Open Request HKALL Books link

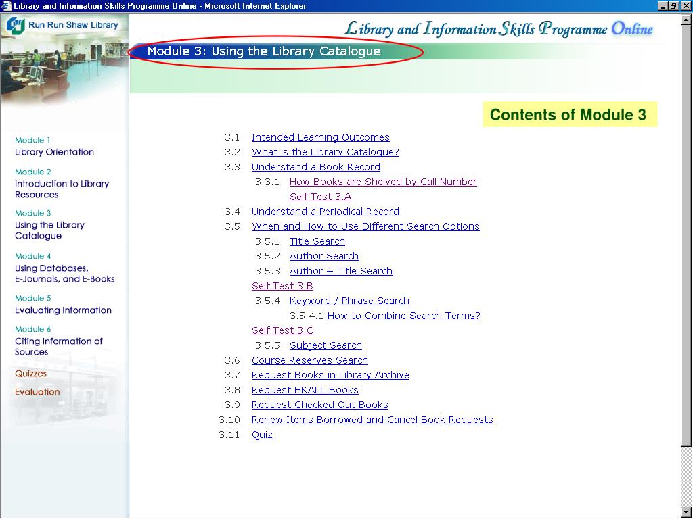click(x=305, y=390)
